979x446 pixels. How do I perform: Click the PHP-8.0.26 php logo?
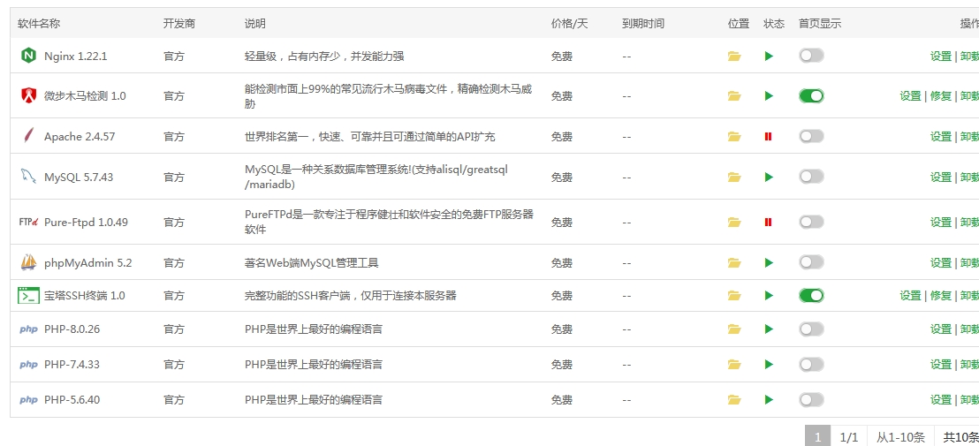[28, 329]
